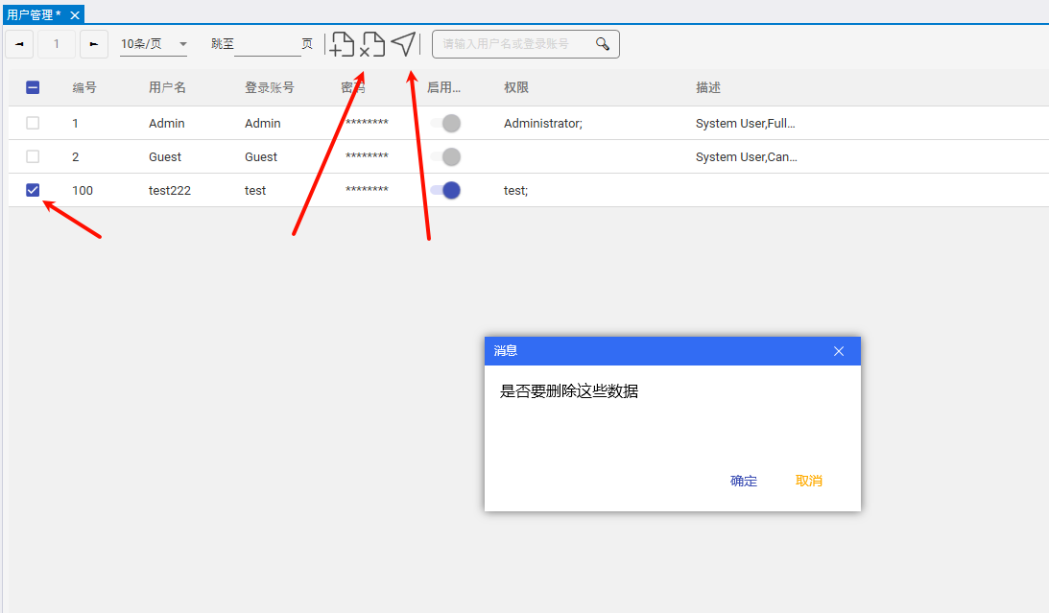Click the 登录账号 column header
This screenshot has width=1049, height=613.
pos(269,87)
